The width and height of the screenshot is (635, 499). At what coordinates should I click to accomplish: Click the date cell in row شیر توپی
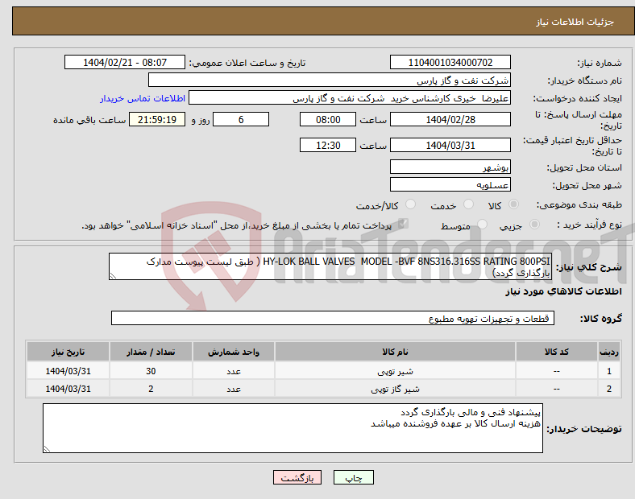pos(68,371)
